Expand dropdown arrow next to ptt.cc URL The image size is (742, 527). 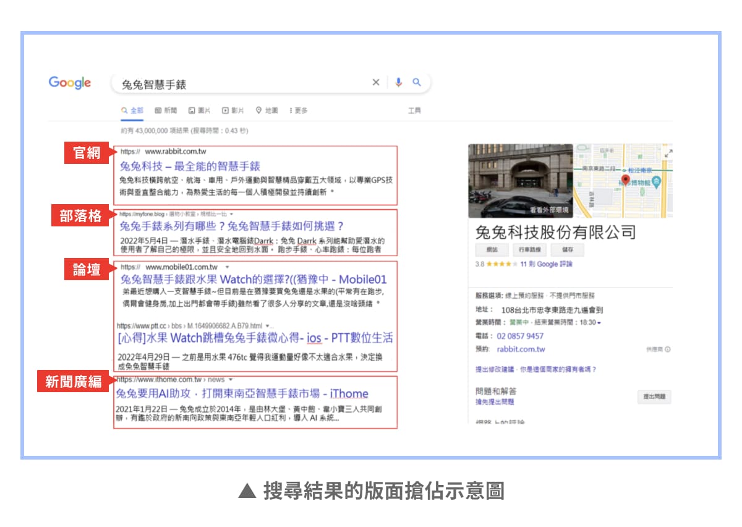[267, 325]
